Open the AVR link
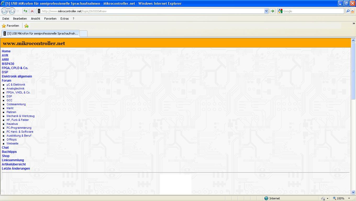This screenshot has width=356, height=201. click(5, 55)
